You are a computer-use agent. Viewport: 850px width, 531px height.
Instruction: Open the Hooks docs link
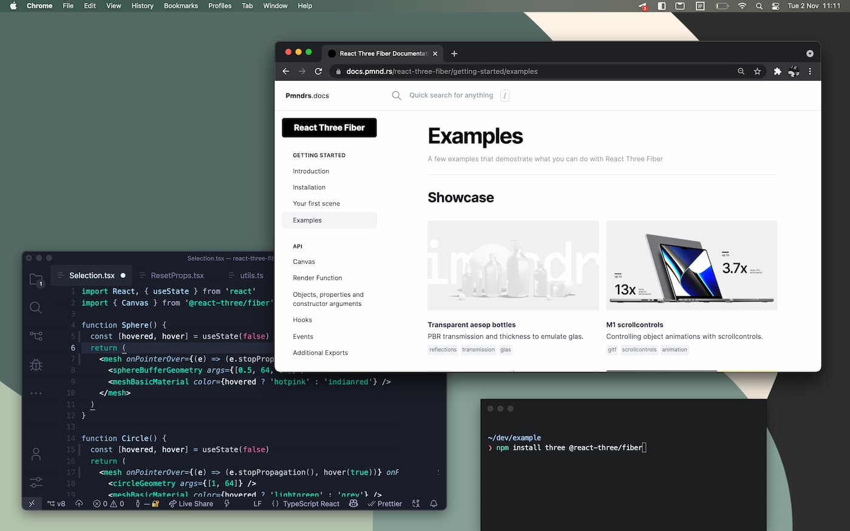(302, 320)
